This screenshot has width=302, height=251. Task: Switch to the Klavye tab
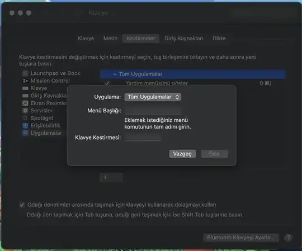click(86, 39)
